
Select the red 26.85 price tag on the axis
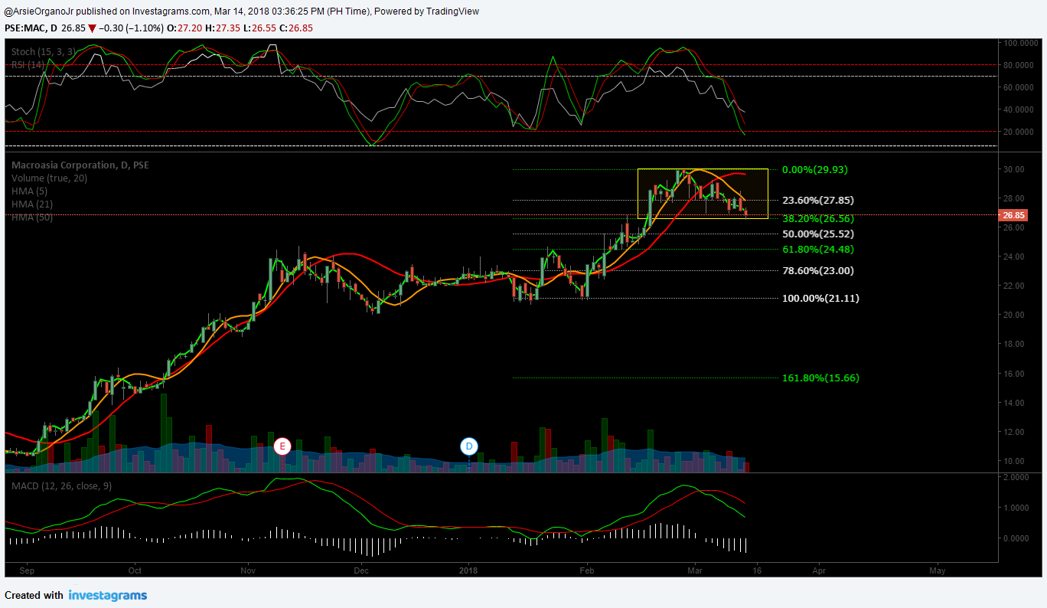1013,215
